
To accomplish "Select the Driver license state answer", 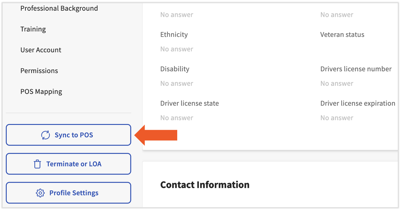I will click(177, 118).
